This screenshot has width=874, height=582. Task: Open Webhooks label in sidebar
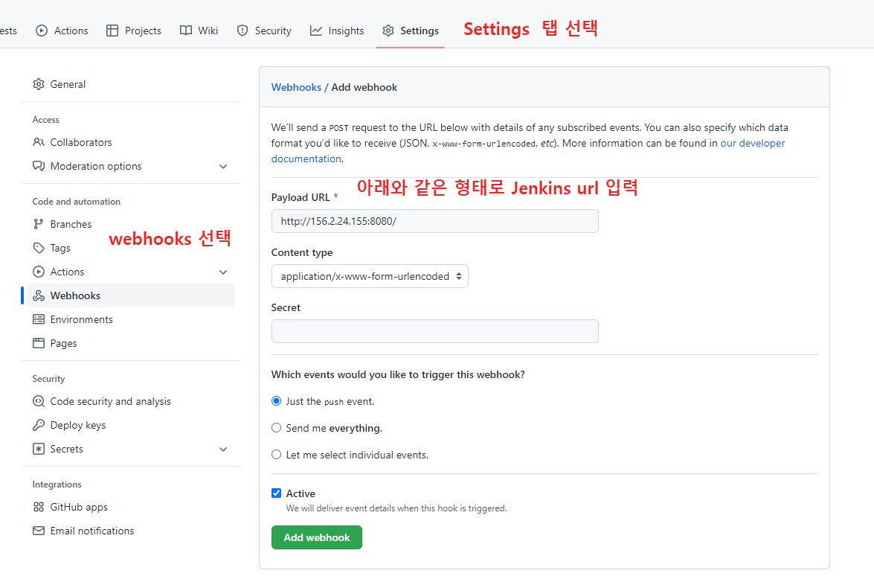tap(75, 295)
